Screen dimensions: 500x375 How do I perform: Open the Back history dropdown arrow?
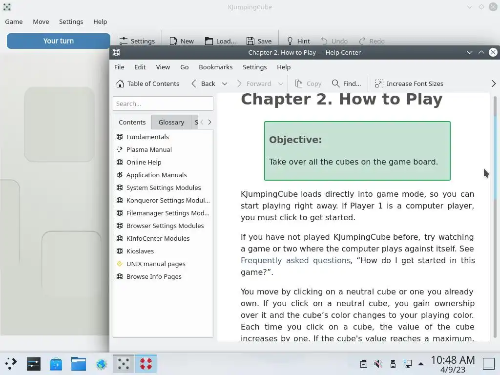point(225,83)
